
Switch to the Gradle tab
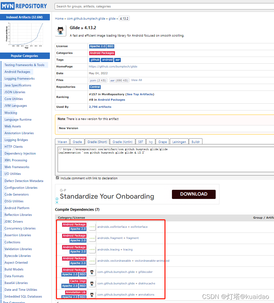click(x=77, y=142)
